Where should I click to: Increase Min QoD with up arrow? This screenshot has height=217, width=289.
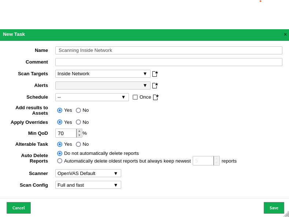coord(79,131)
